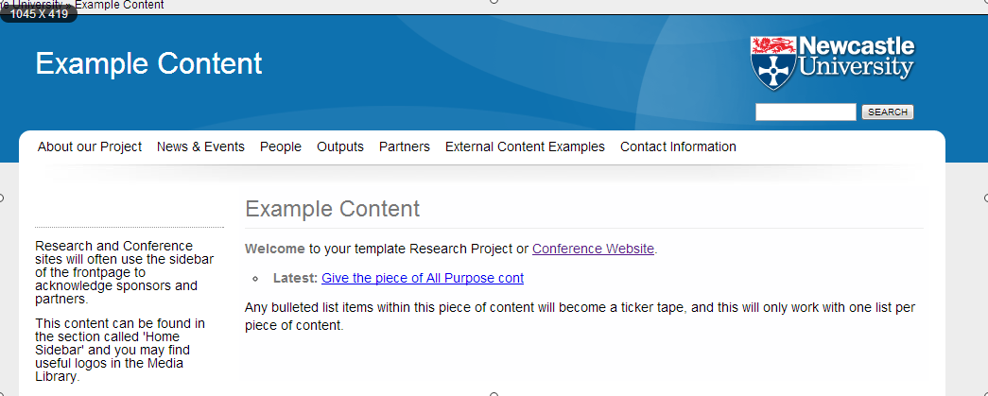Image resolution: width=988 pixels, height=396 pixels.
Task: Click the right edge resize handle
Action: (985, 198)
